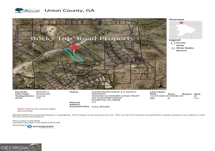Click map parcel label "050 012"
The height and width of the screenshot is (151, 215).
tap(23, 22)
